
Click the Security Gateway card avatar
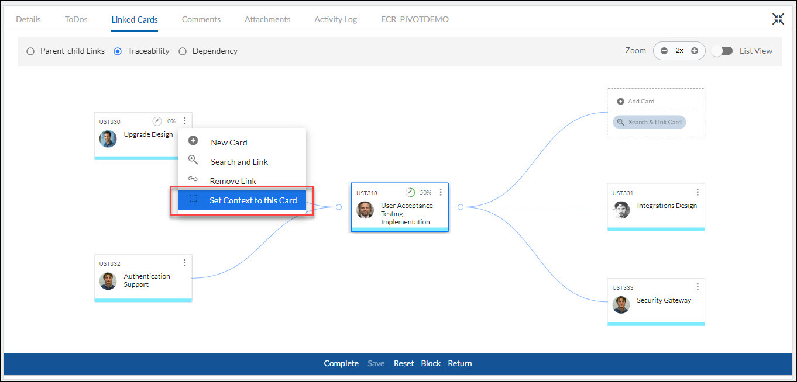(x=621, y=305)
